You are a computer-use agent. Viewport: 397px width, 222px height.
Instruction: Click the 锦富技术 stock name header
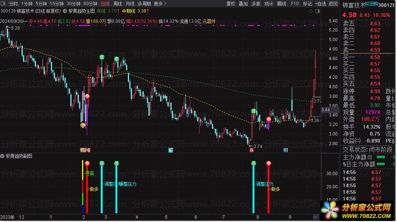tap(354, 5)
